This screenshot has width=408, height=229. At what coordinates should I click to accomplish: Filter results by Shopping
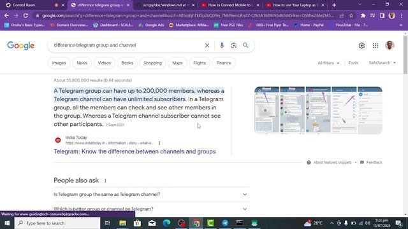pyautogui.click(x=153, y=63)
